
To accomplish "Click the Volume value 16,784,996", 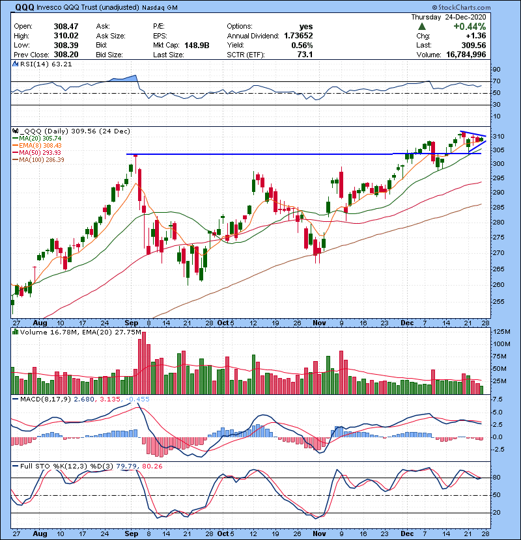I will click(466, 55).
